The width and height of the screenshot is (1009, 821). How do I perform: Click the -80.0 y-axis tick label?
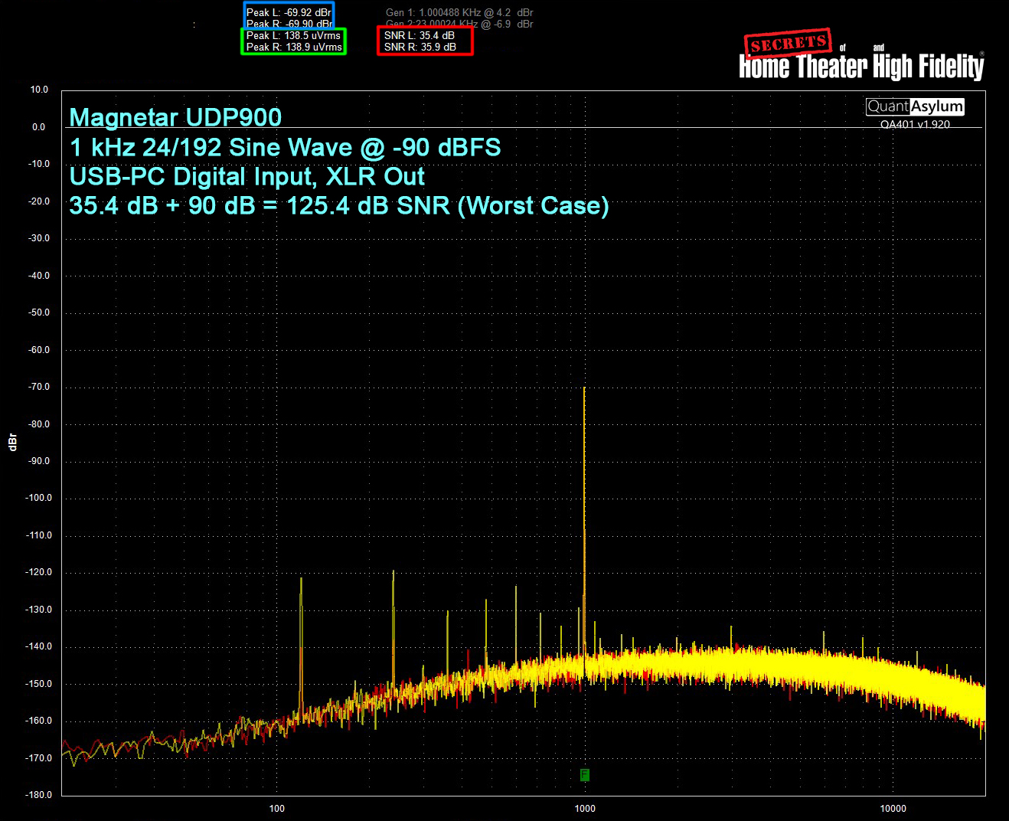[x=39, y=424]
